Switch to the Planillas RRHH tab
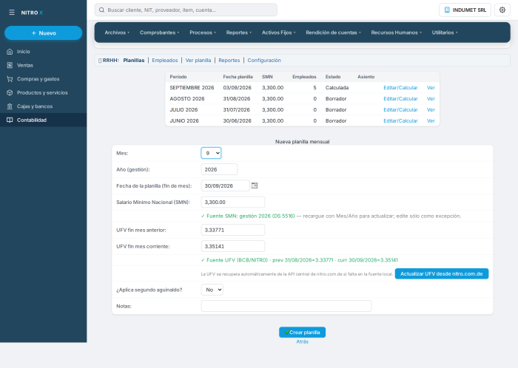Screen dimensions: 518x368 [134, 61]
